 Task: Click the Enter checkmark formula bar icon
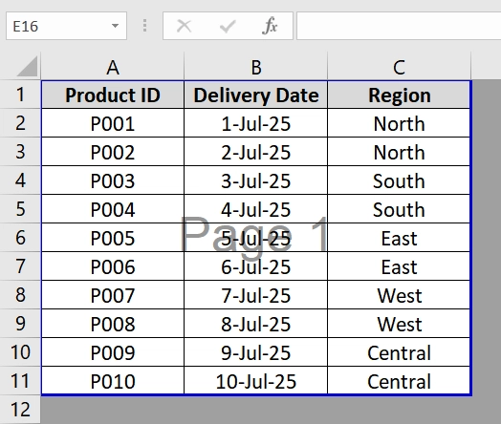tap(228, 26)
